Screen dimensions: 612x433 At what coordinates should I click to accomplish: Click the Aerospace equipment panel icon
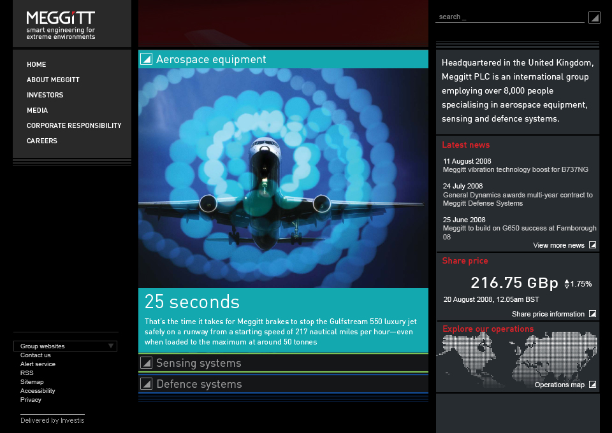pos(146,59)
